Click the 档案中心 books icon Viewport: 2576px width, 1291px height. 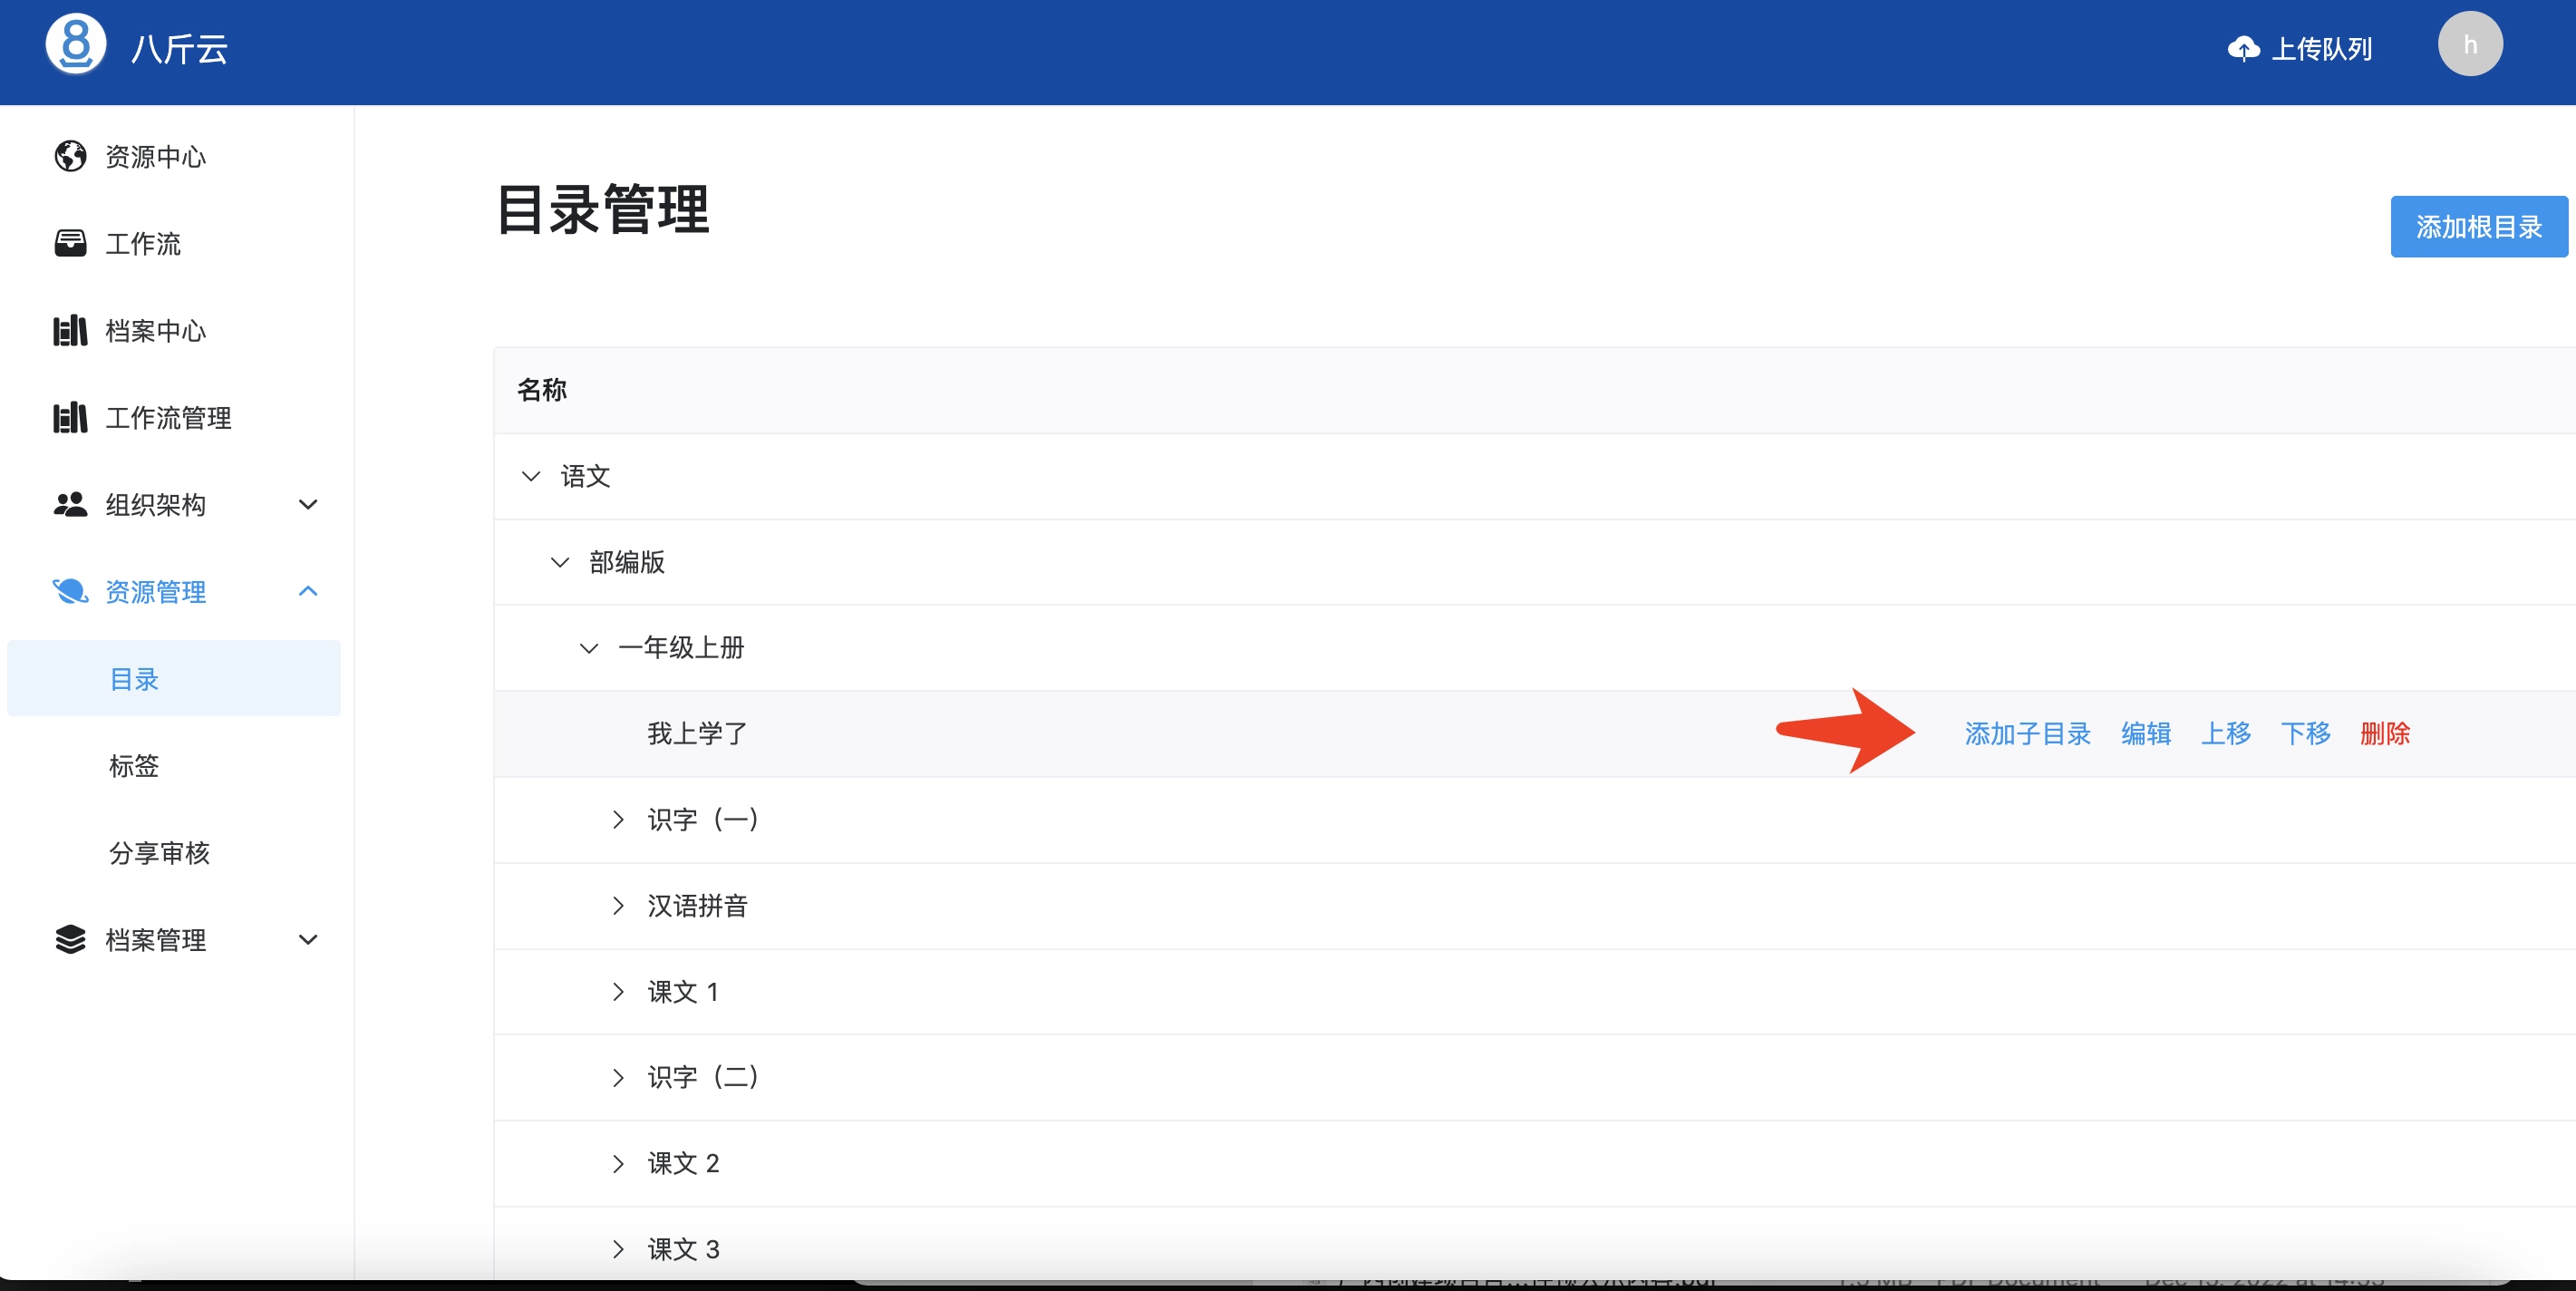tap(70, 330)
